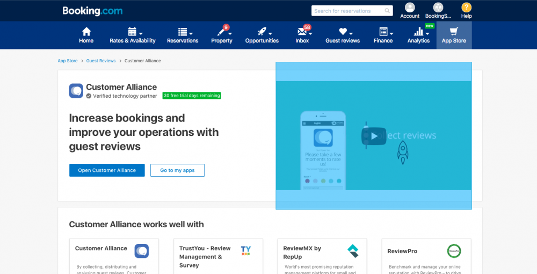Expand the Guest reviews dropdown arrow
537x274 pixels.
click(351, 33)
